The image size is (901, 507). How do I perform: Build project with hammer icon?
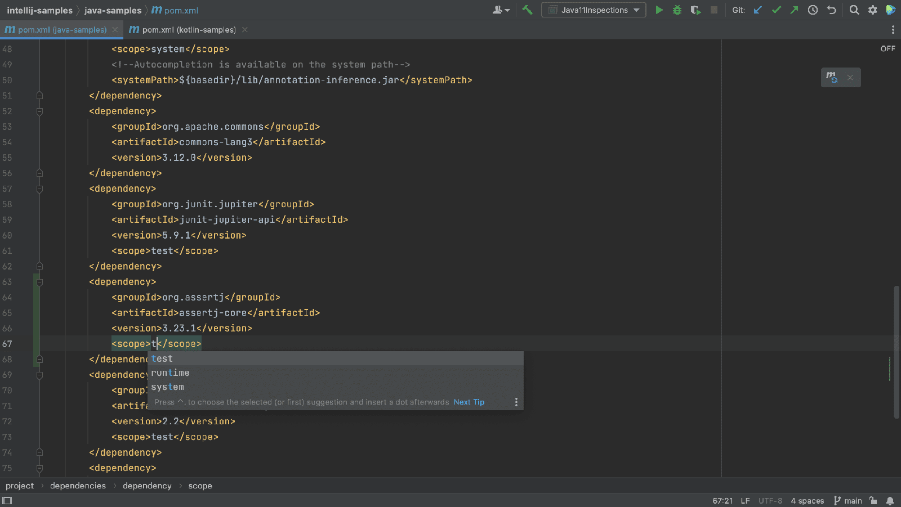[527, 10]
